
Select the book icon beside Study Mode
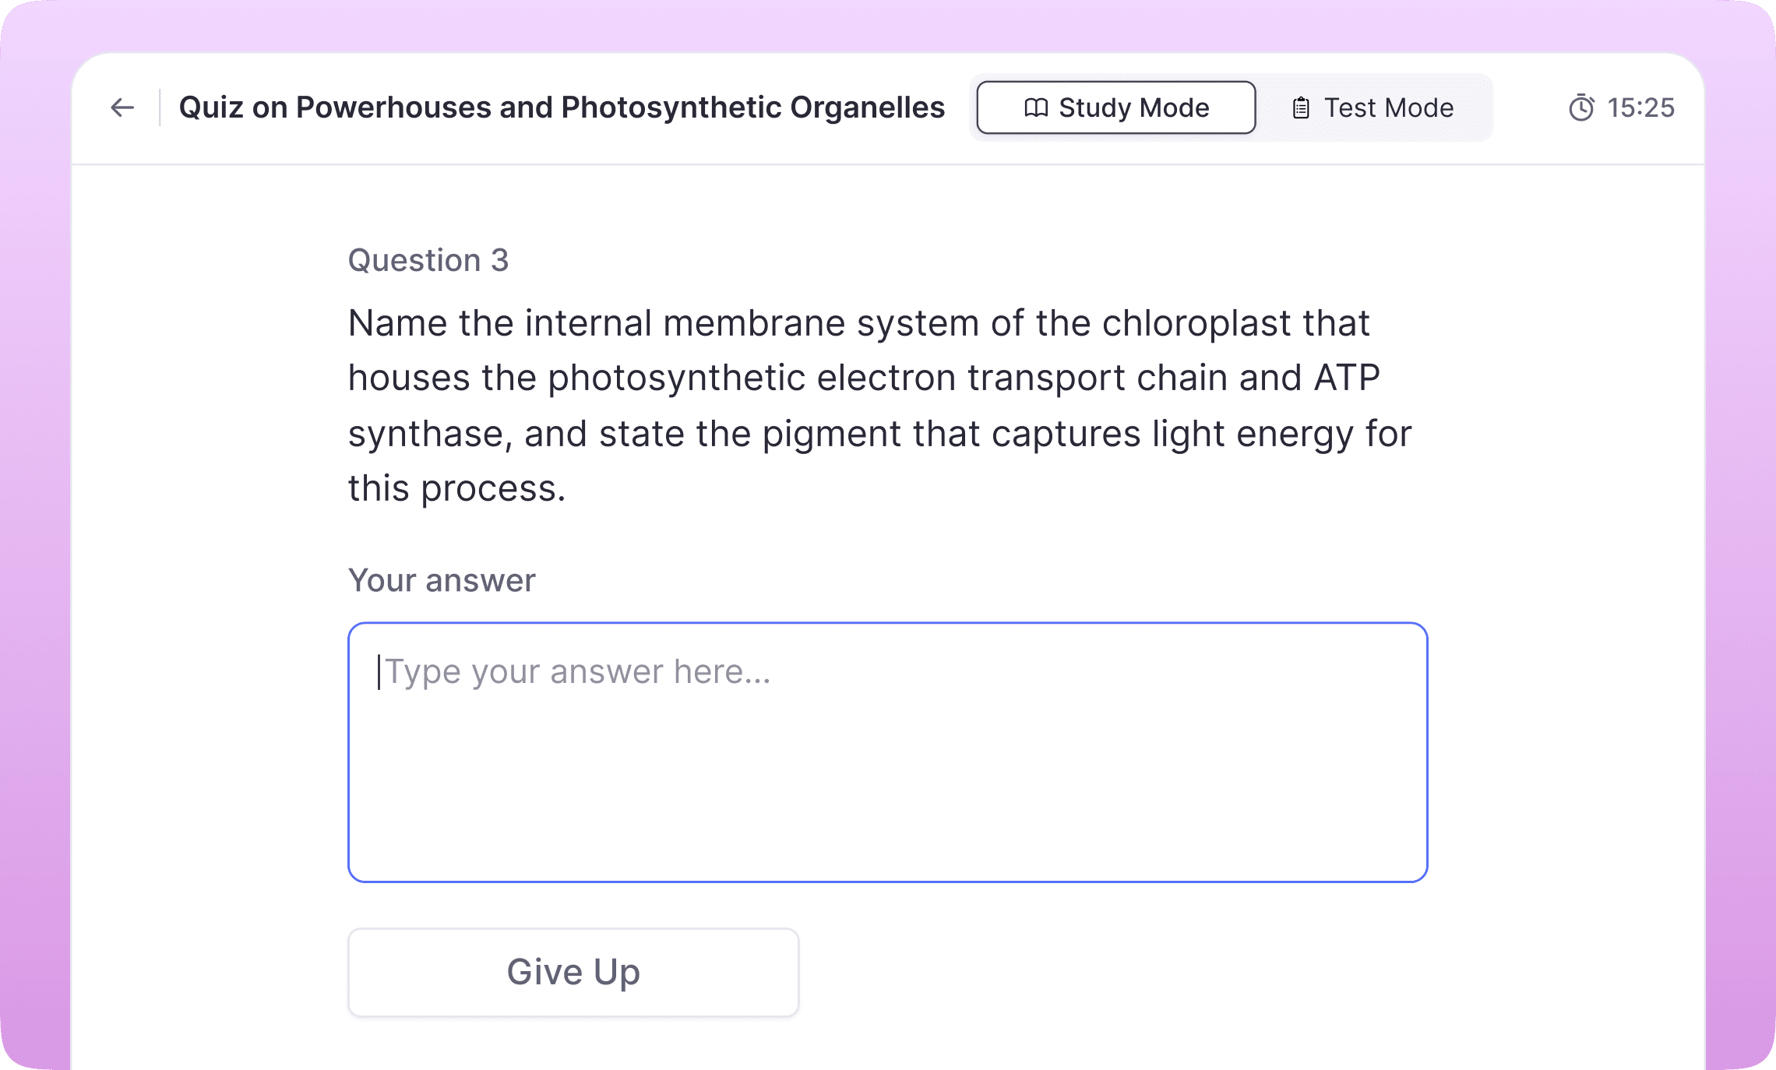click(1036, 107)
